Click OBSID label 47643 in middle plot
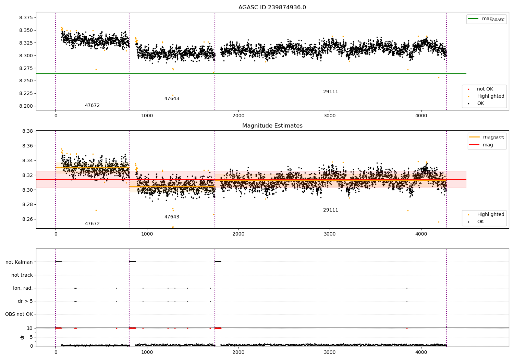514x360 pixels. click(x=172, y=217)
